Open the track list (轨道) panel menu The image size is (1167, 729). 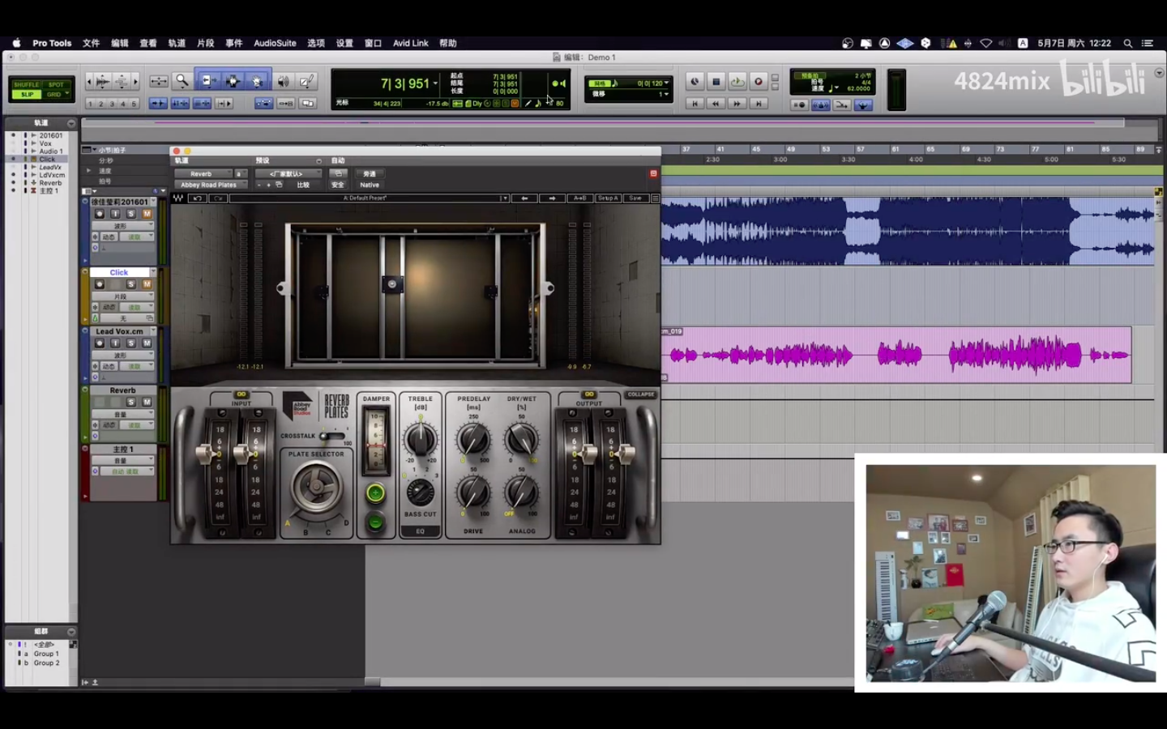tap(71, 123)
